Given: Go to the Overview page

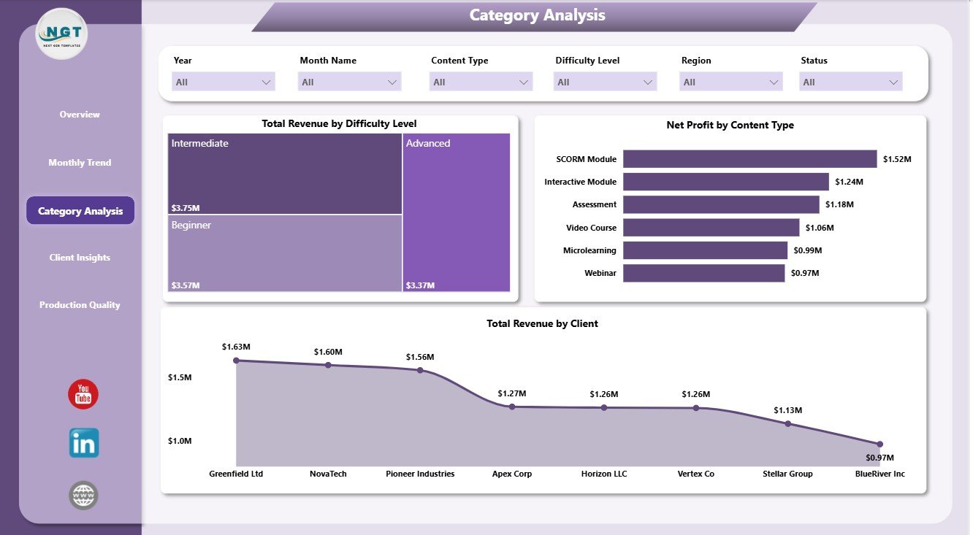Looking at the screenshot, I should [x=80, y=115].
